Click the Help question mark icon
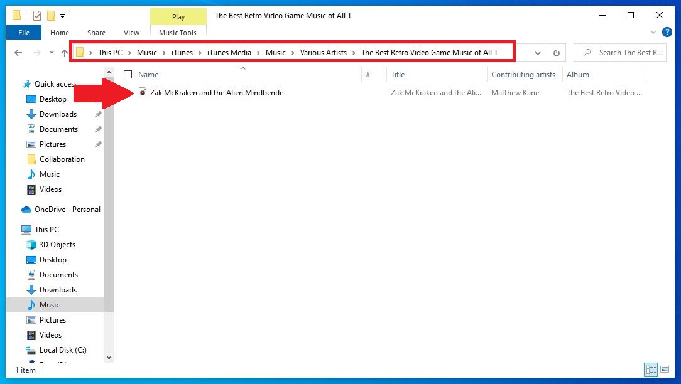This screenshot has height=384, width=681. click(667, 32)
